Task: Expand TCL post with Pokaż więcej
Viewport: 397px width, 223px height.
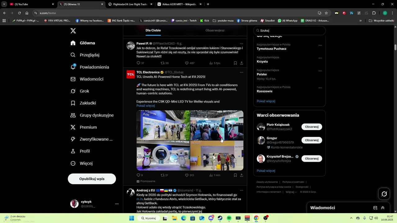Action: [x=145, y=106]
